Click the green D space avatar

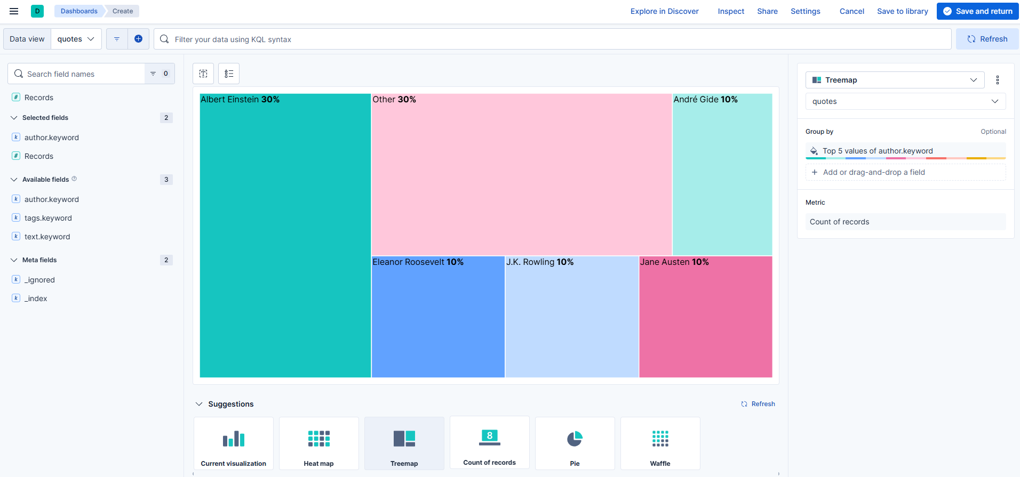pyautogui.click(x=37, y=11)
